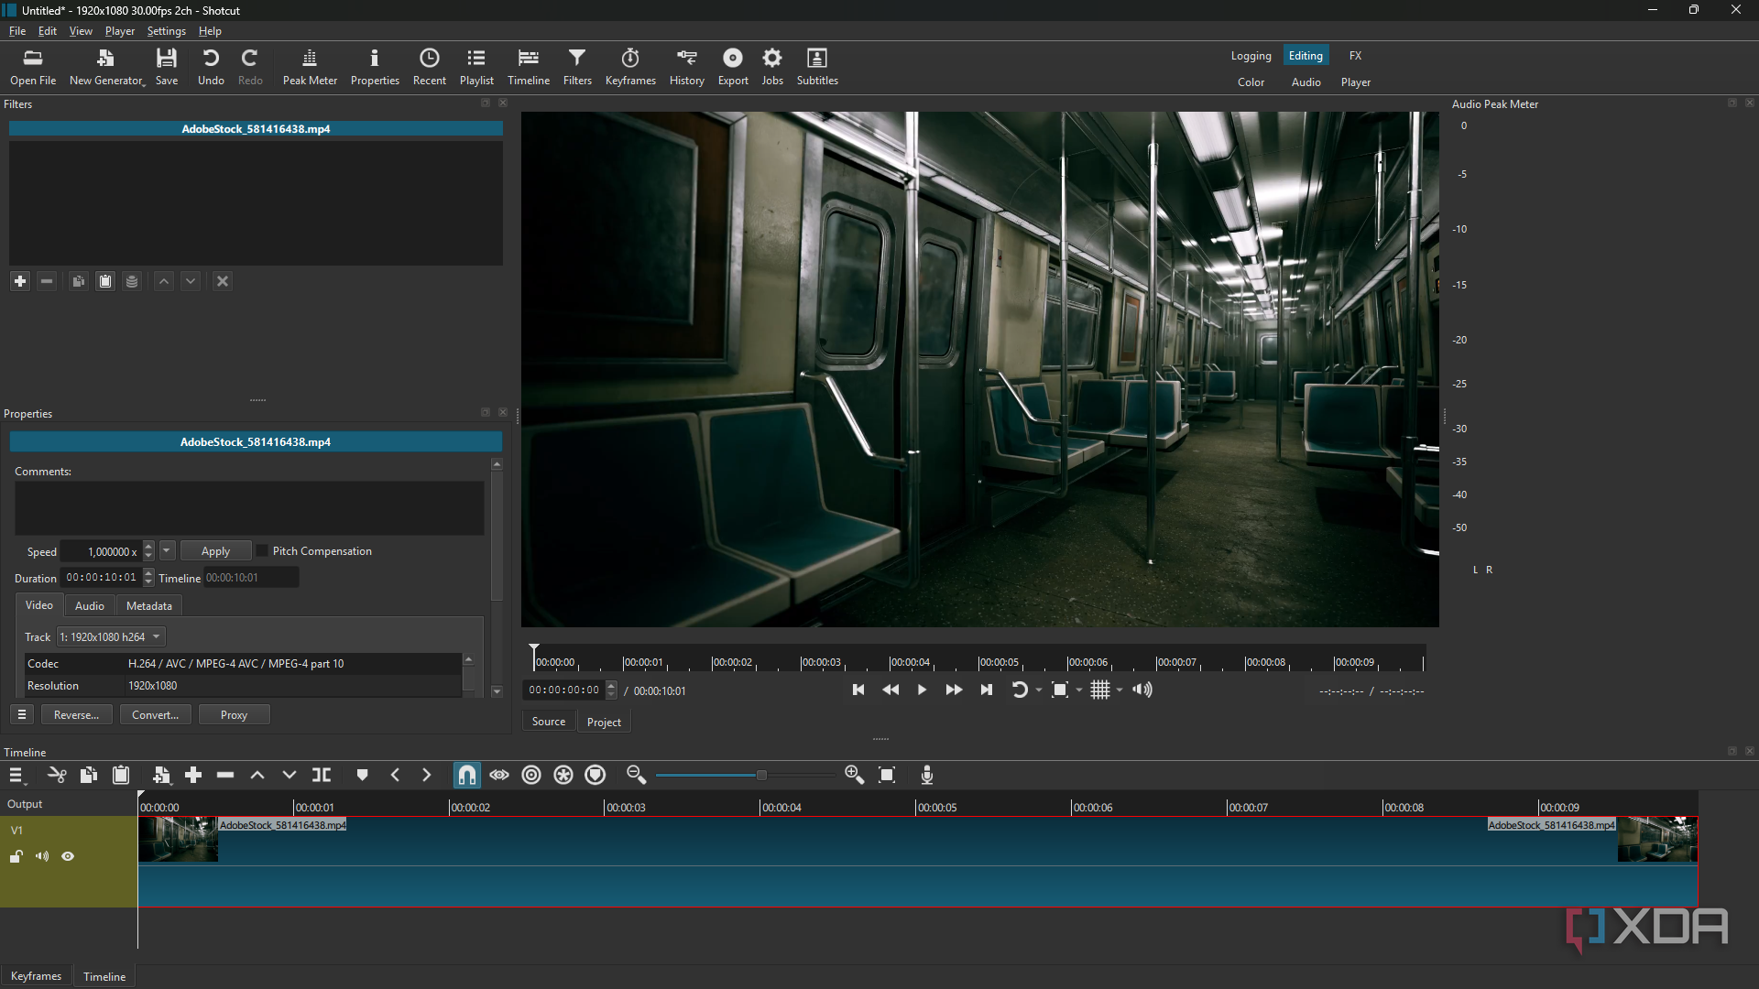The image size is (1759, 989).
Task: Enable Pitch Compensation checkbox
Action: pyautogui.click(x=262, y=551)
